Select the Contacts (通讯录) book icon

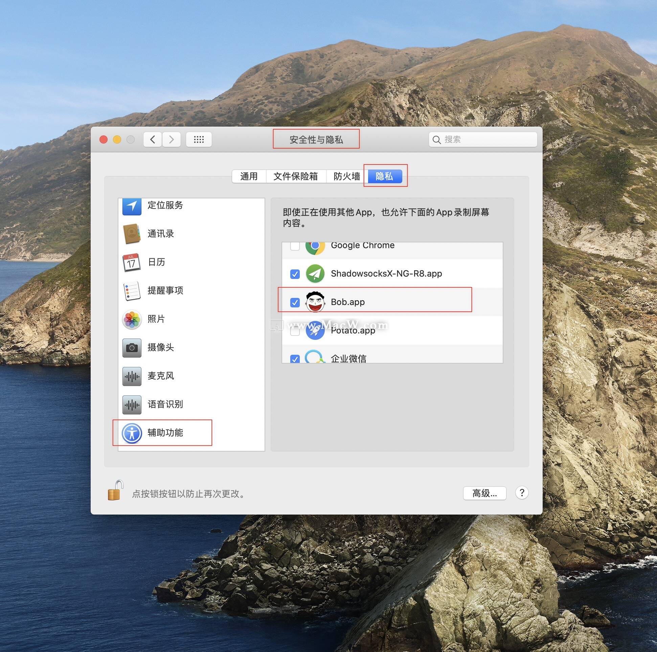tap(132, 234)
